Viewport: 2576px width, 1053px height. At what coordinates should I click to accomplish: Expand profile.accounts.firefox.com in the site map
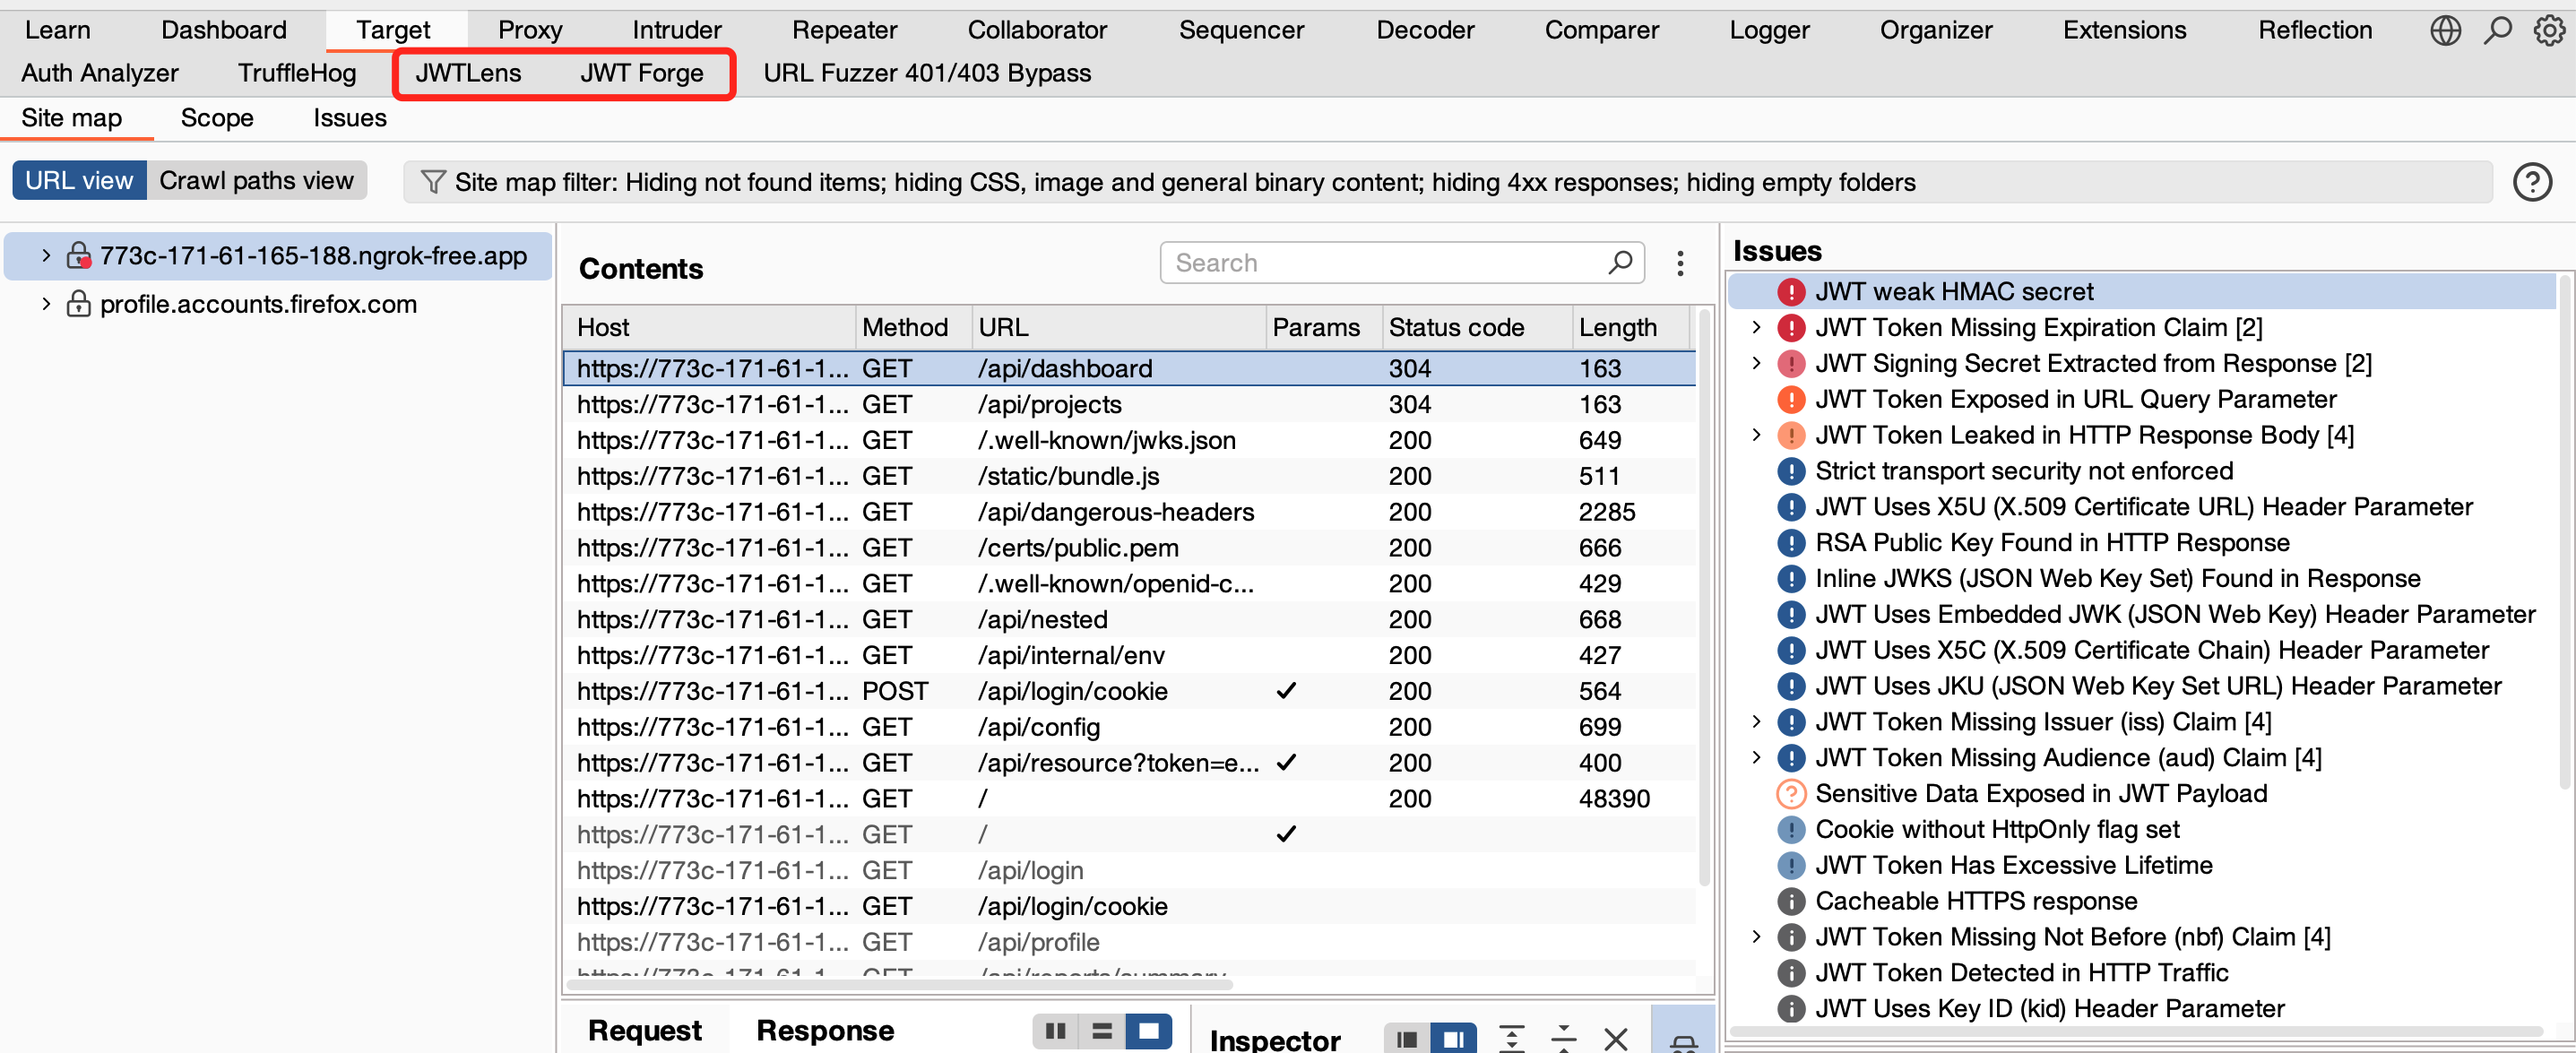pyautogui.click(x=45, y=304)
